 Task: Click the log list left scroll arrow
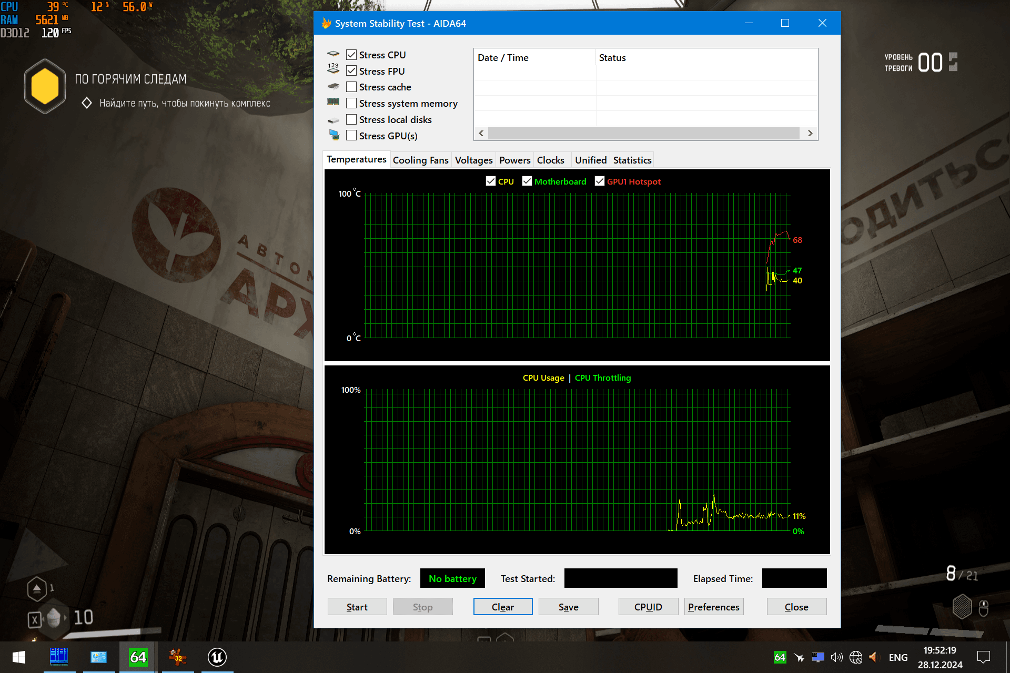481,134
